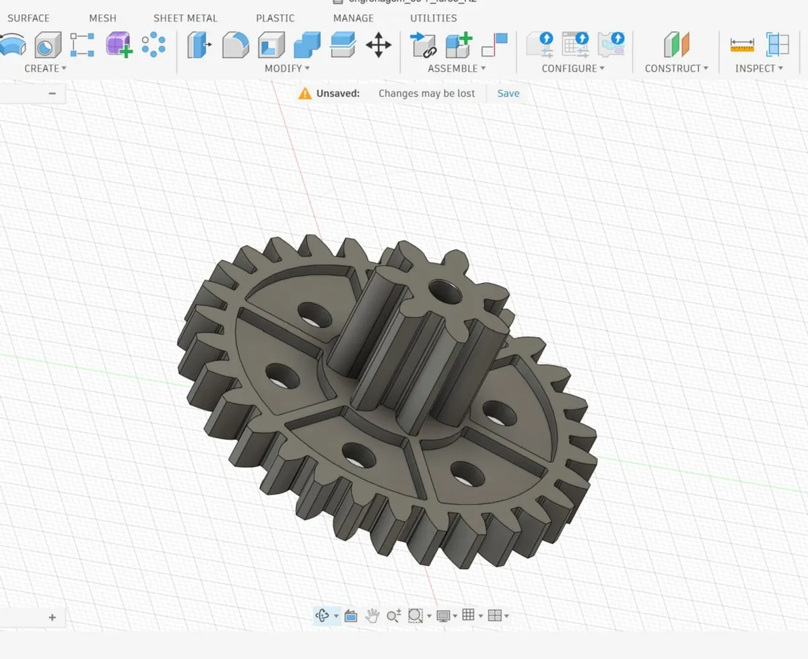808x659 pixels.
Task: Expand the ASSEMBLE dropdown menu
Action: pos(457,68)
